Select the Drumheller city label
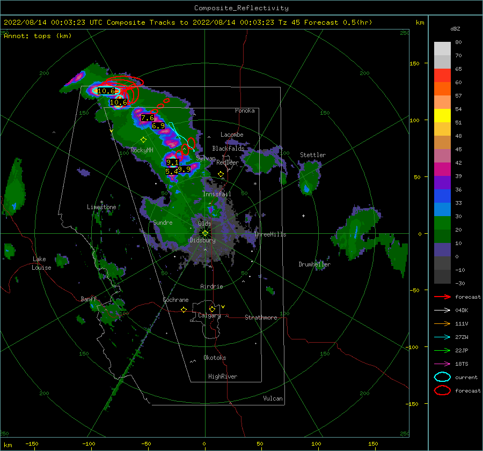The image size is (483, 451). [x=314, y=264]
